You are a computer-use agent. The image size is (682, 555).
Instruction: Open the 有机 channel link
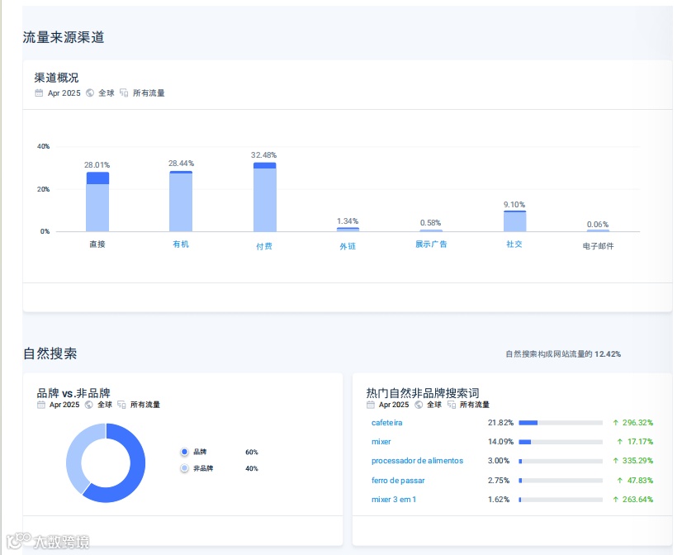coord(181,244)
